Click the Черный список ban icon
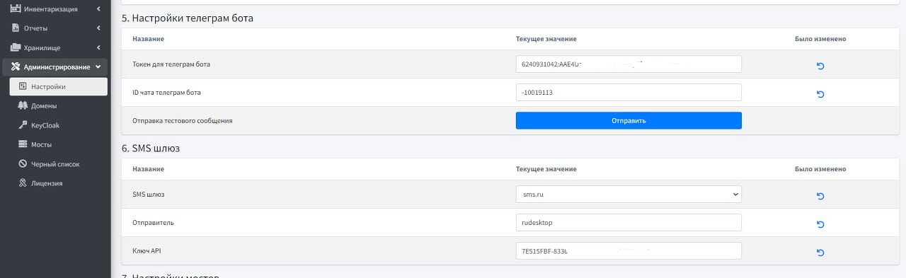The height and width of the screenshot is (278, 906). (23, 163)
